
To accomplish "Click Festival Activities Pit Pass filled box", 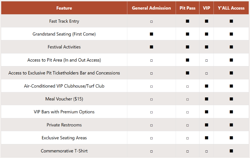I will point(187,47).
